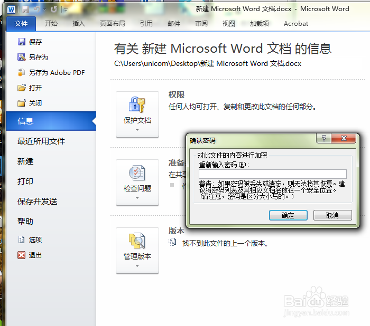Cancel the dialog with 取消 button
Viewport: 370px width, 326px height.
point(332,215)
